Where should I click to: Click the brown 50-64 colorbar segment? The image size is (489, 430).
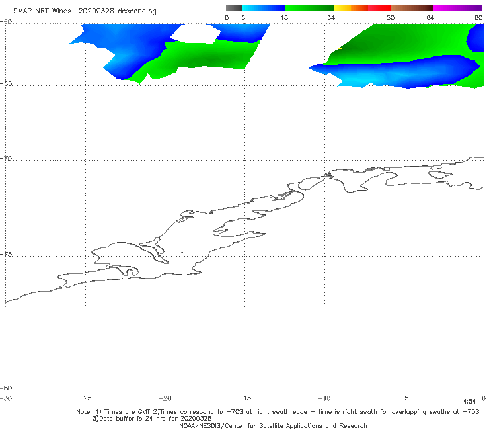412,8
